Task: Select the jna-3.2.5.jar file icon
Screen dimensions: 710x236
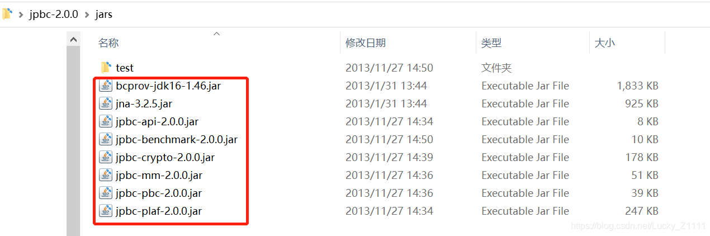Action: [x=106, y=103]
